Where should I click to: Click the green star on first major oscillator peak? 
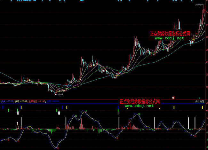(76, 116)
